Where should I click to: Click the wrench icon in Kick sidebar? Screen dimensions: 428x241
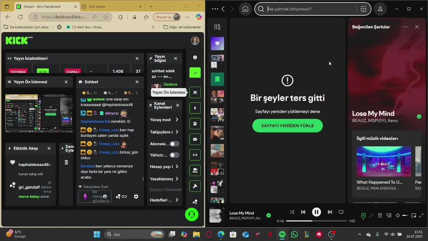[195, 186]
